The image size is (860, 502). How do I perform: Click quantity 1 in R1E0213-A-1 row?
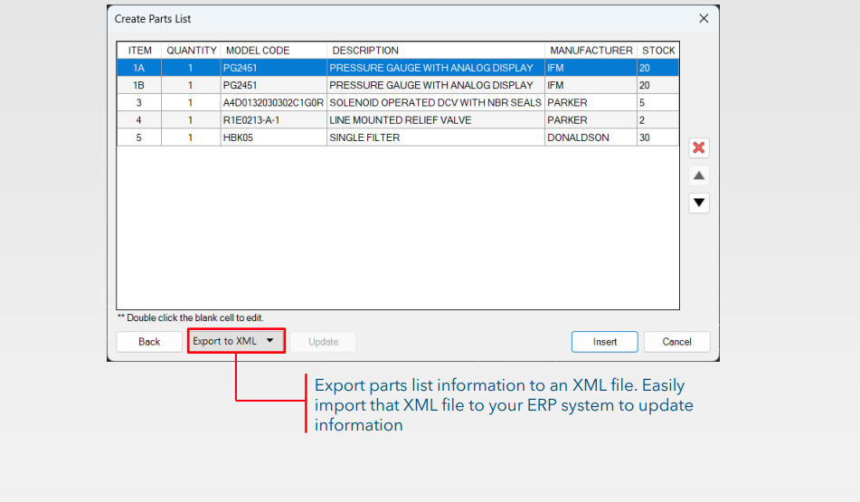(x=192, y=120)
